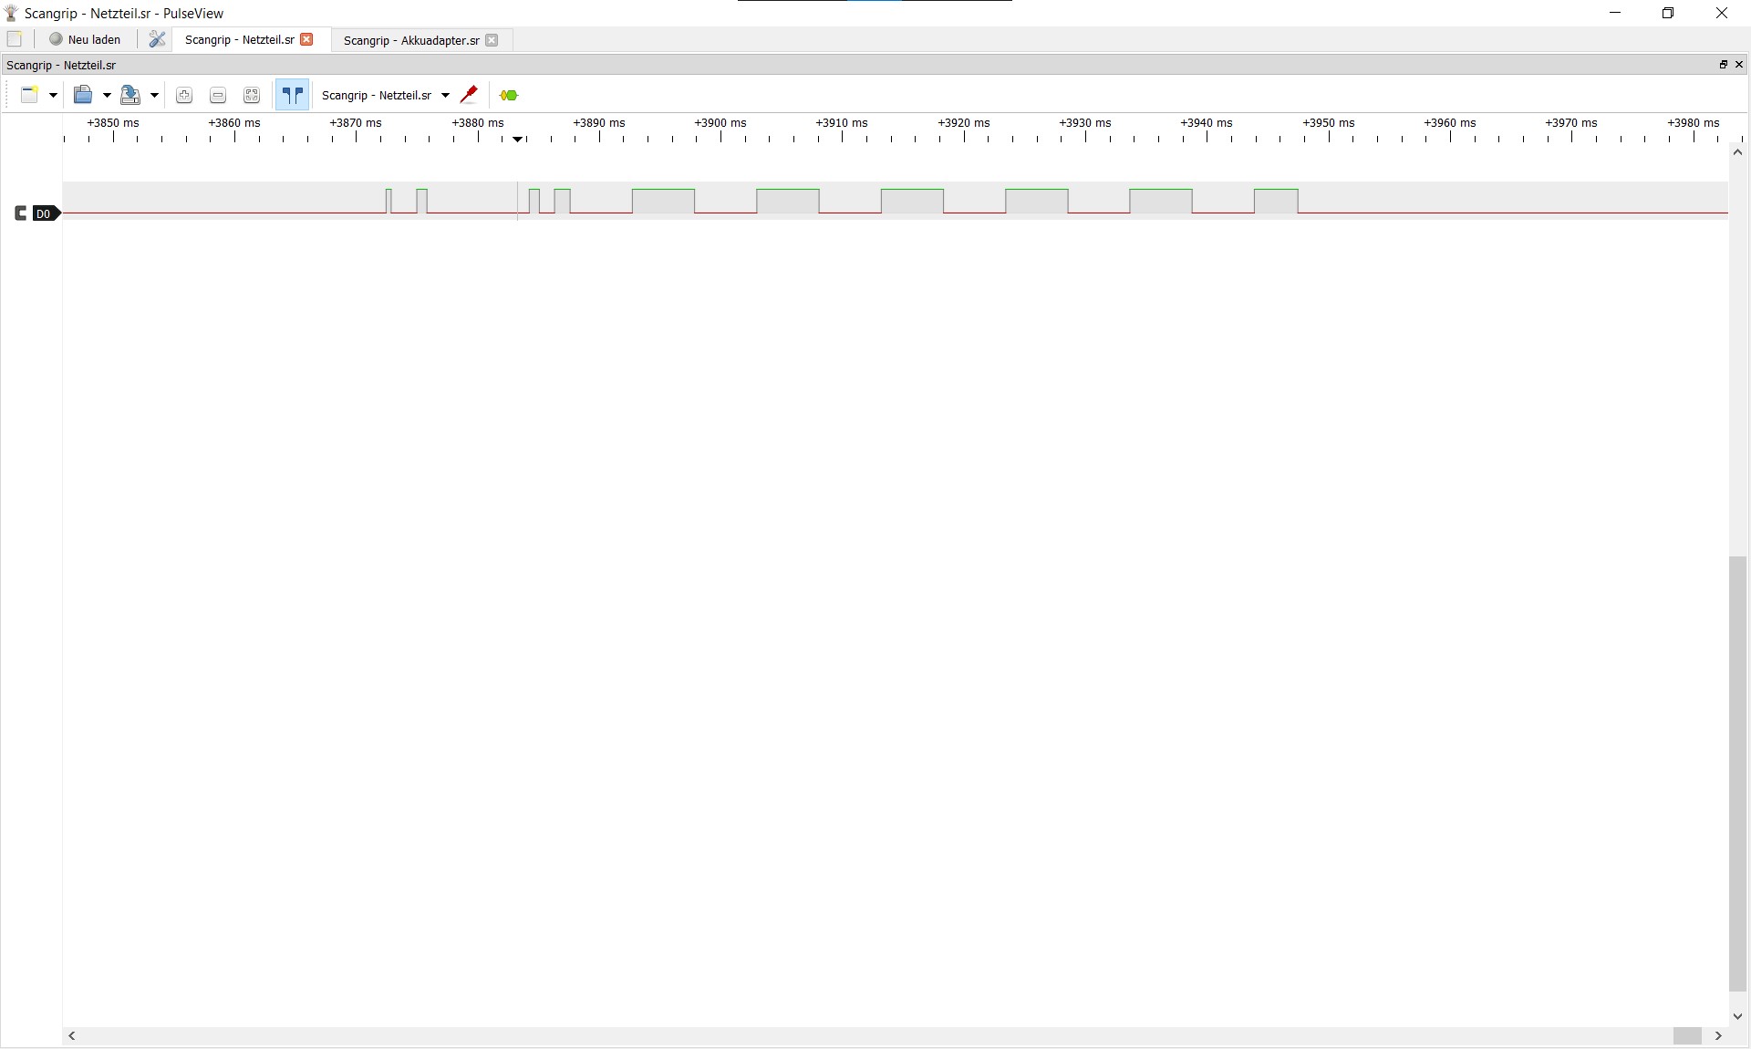1751x1049 pixels.
Task: Open the settings wrench icon
Action: tap(157, 39)
